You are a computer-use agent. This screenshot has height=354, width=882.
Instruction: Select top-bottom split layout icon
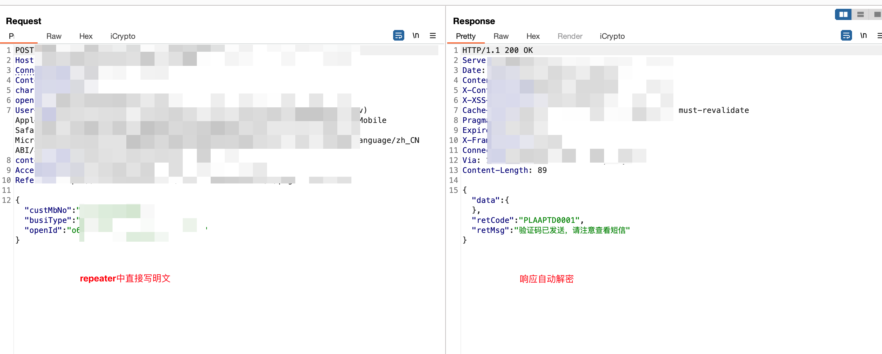click(x=861, y=14)
